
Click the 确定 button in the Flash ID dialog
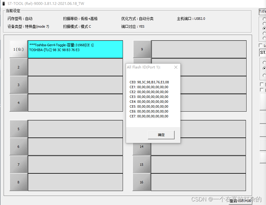click(161, 135)
